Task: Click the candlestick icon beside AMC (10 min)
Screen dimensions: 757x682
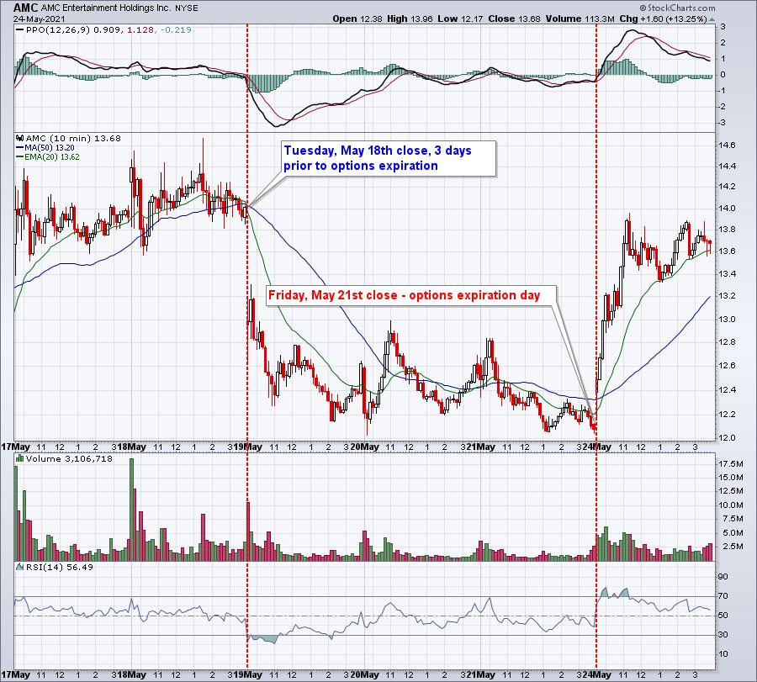Action: [20, 138]
